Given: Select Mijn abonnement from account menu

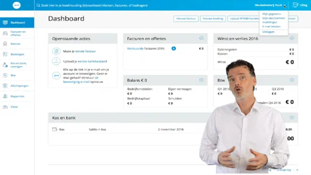Looking at the screenshot, I should 274,18.
